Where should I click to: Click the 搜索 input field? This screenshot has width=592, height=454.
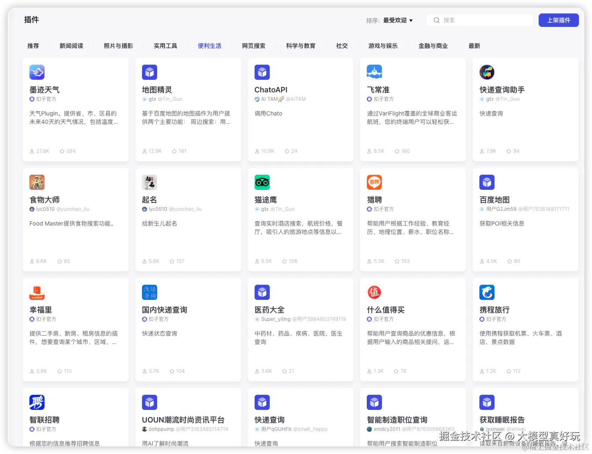click(x=480, y=20)
